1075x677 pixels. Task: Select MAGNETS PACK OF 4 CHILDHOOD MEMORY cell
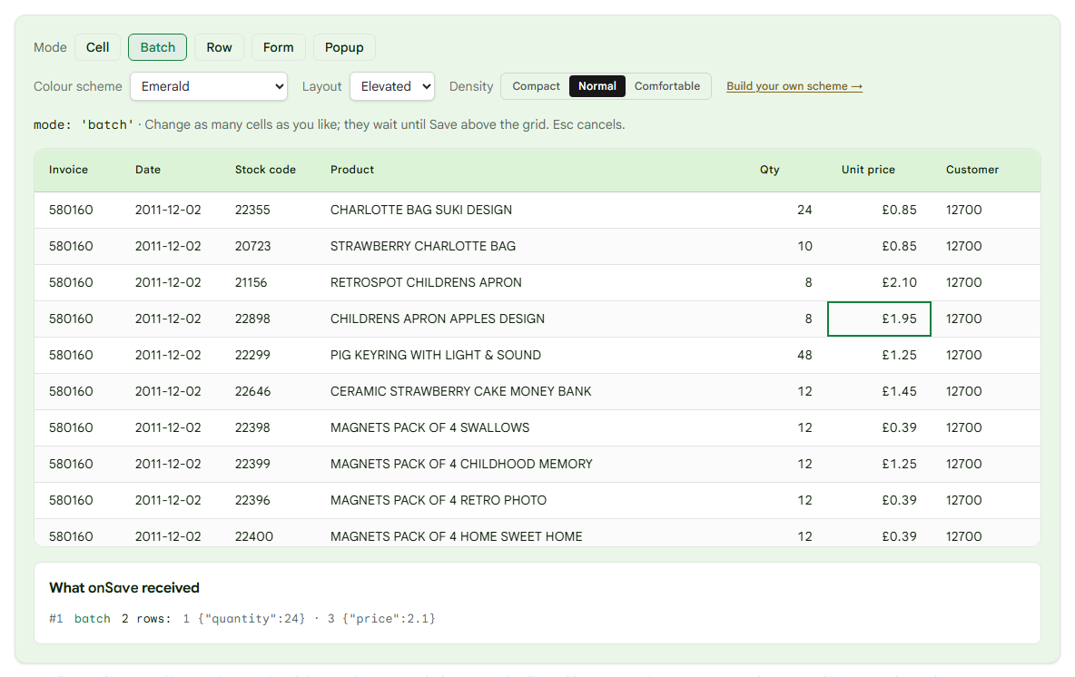[x=531, y=464]
